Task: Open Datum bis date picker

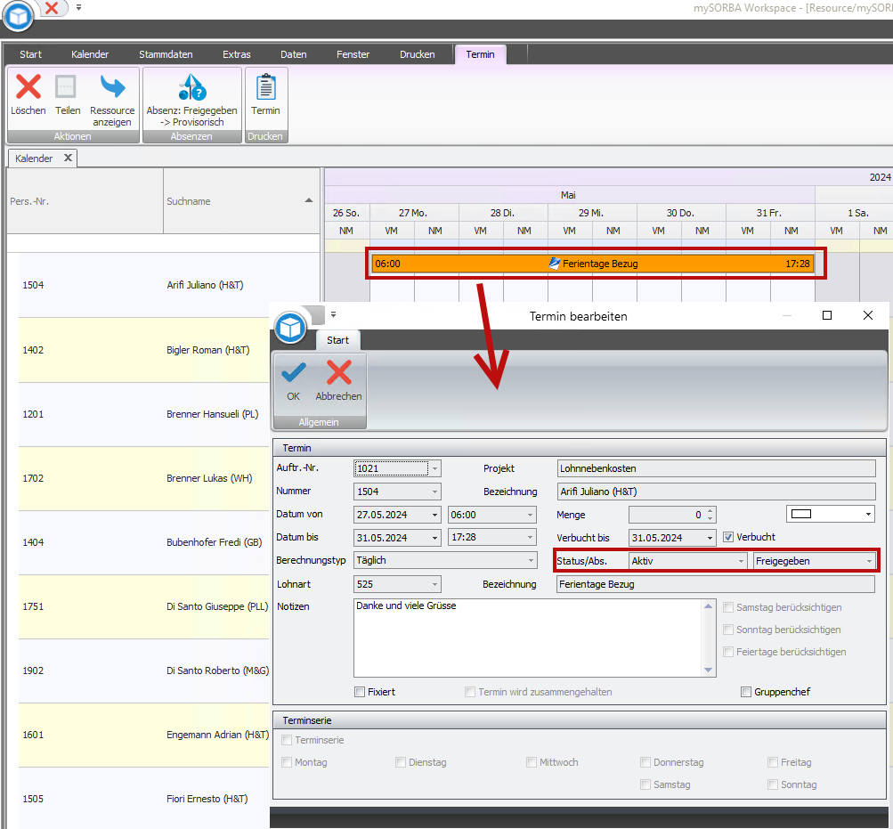Action: pos(434,537)
